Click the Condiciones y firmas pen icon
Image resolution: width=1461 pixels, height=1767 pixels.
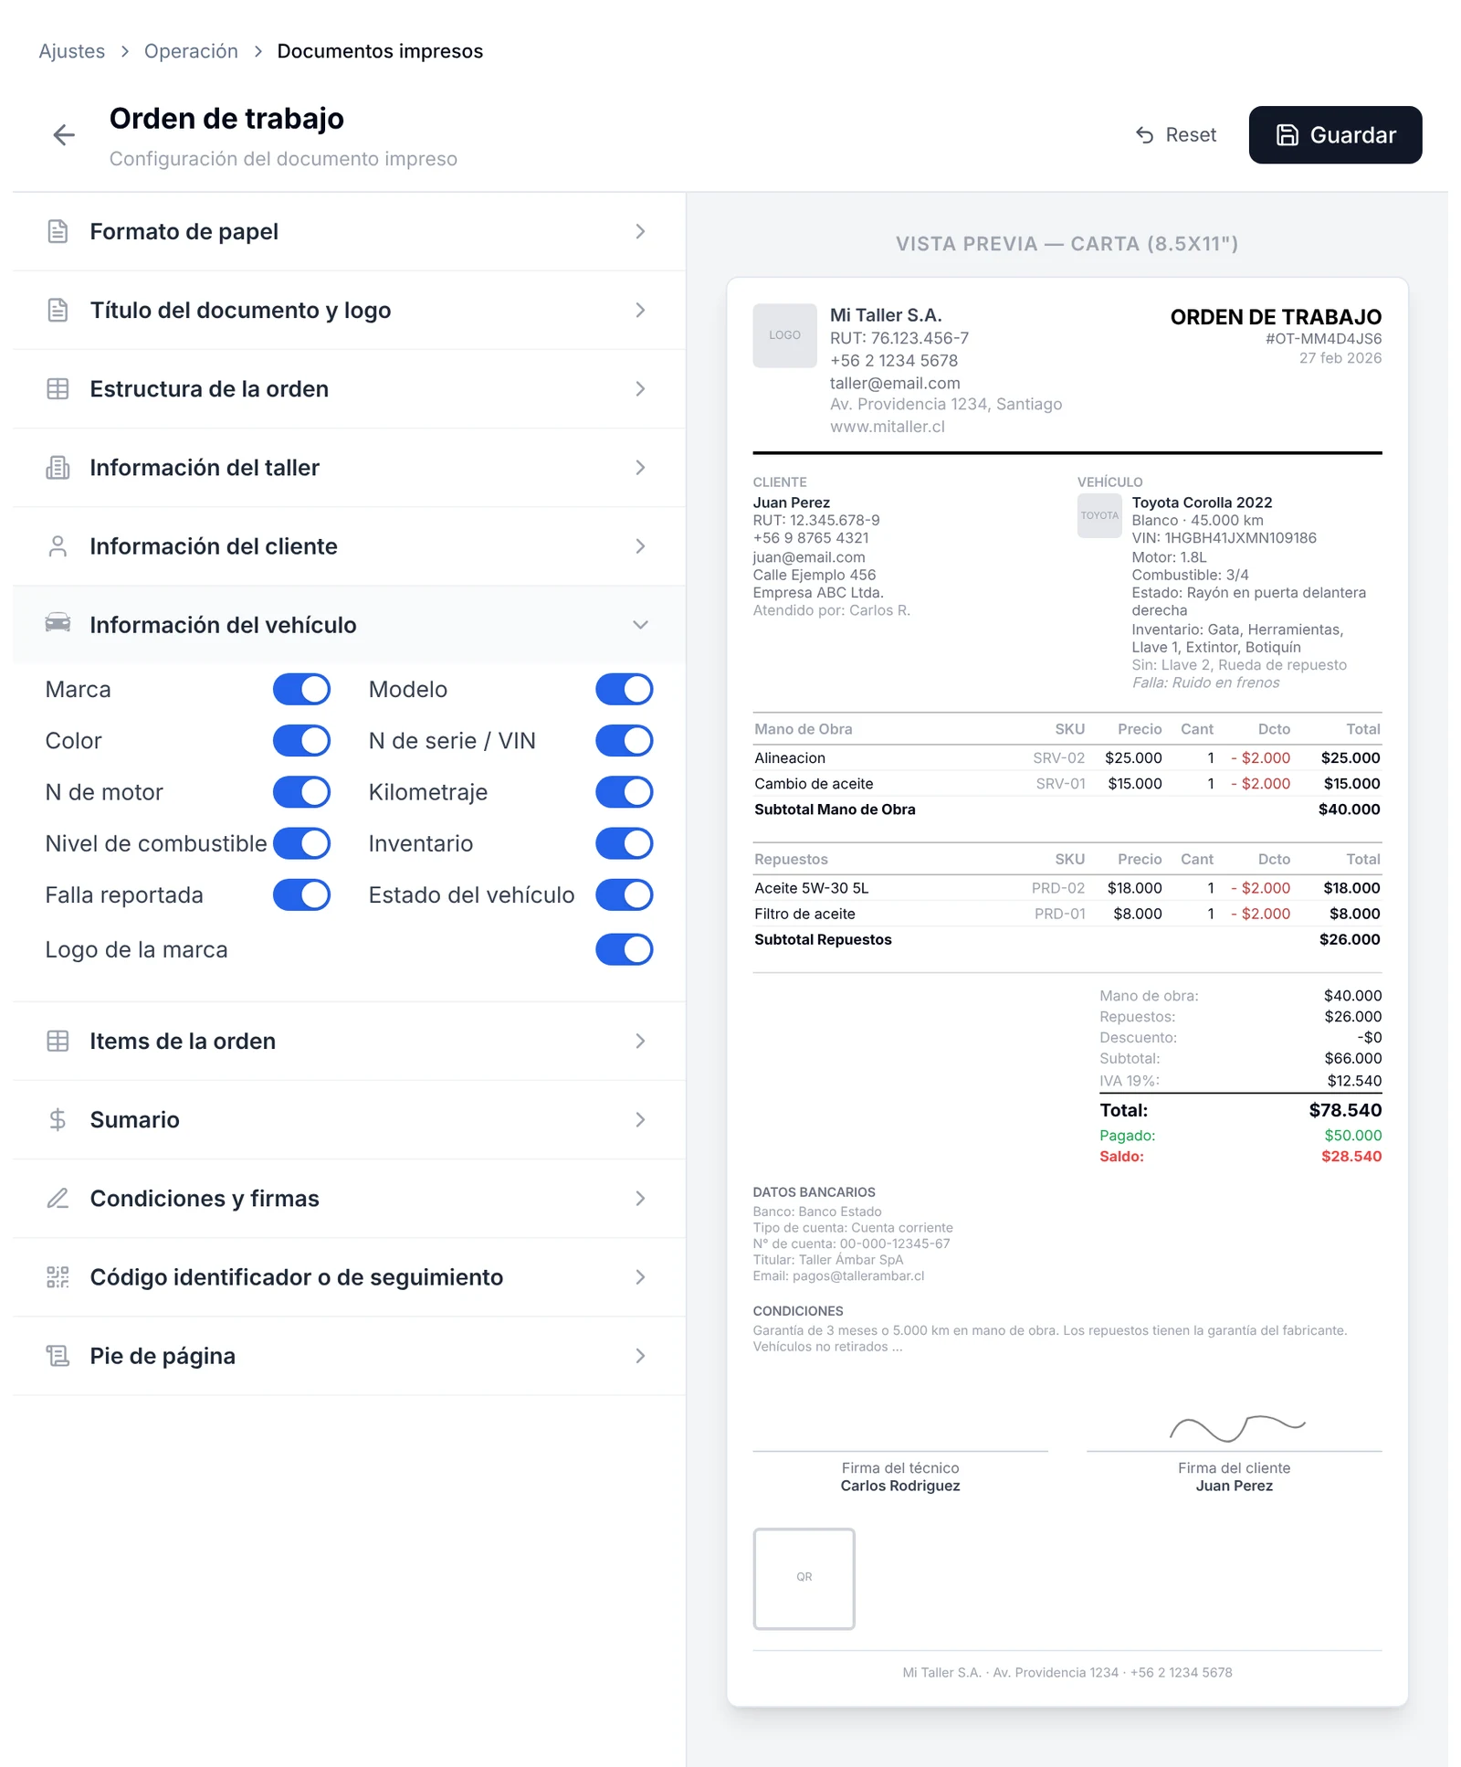click(58, 1198)
